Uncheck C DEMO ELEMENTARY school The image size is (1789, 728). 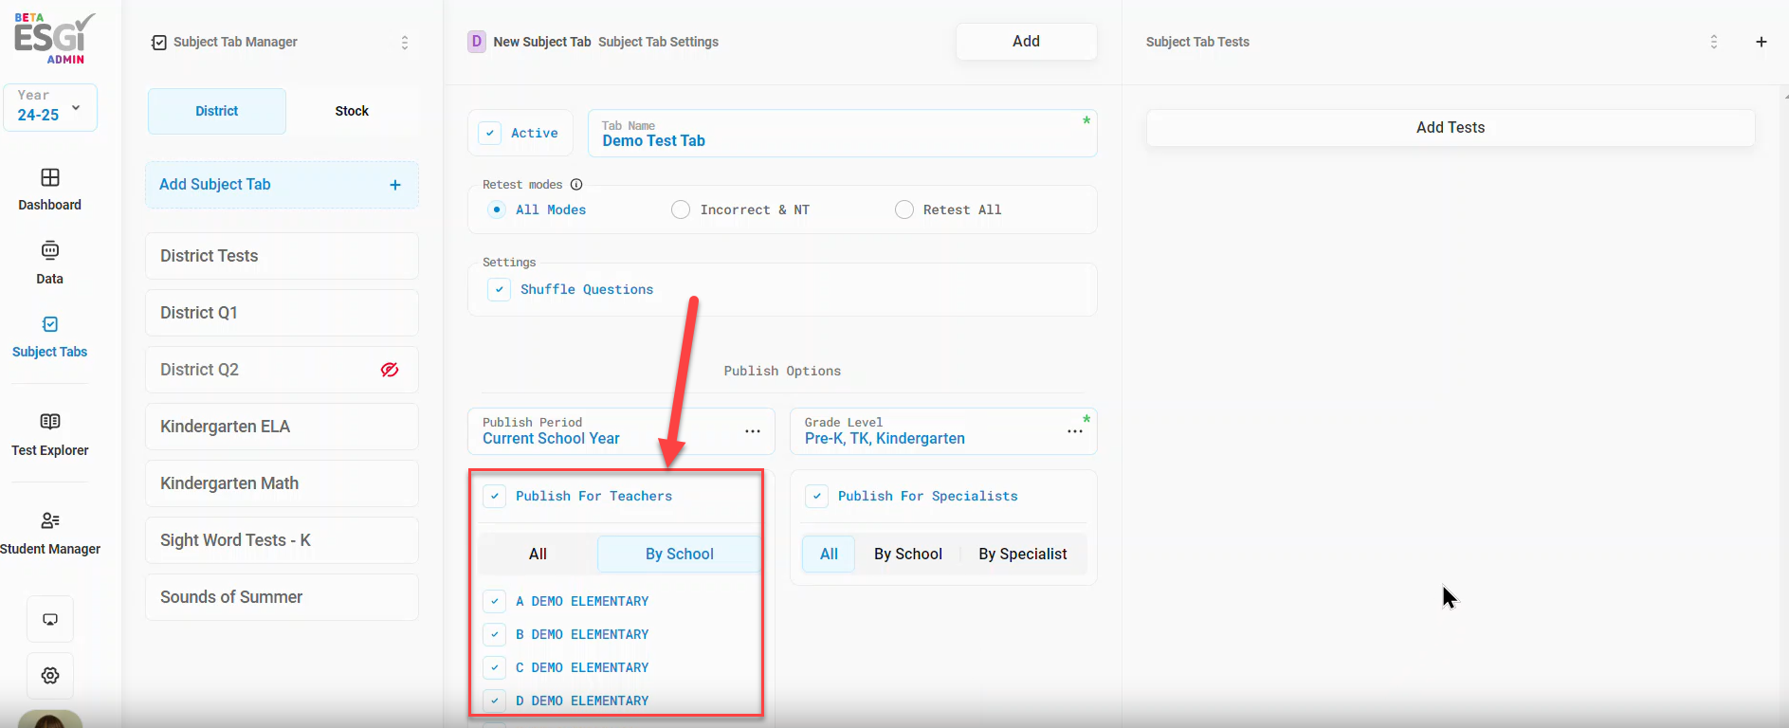tap(495, 667)
